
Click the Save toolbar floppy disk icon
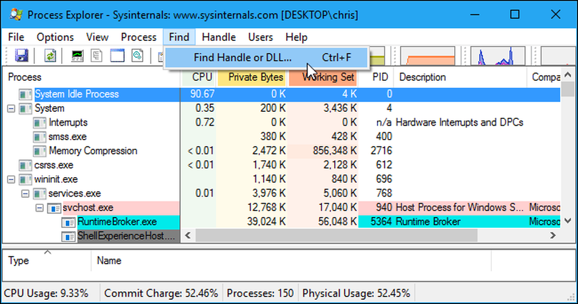[22, 55]
